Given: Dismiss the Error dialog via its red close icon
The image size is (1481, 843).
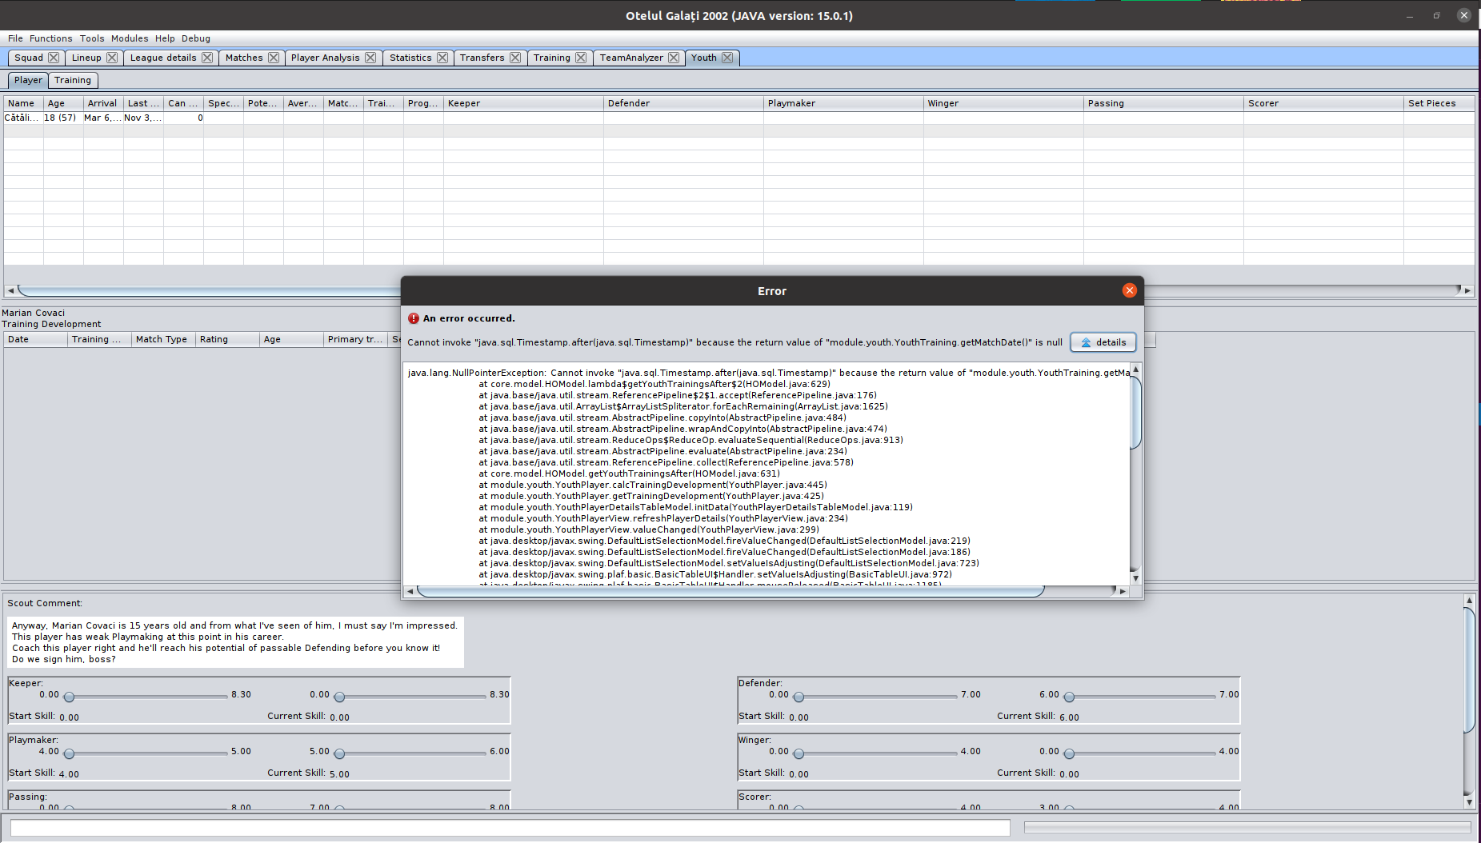Looking at the screenshot, I should coord(1130,290).
